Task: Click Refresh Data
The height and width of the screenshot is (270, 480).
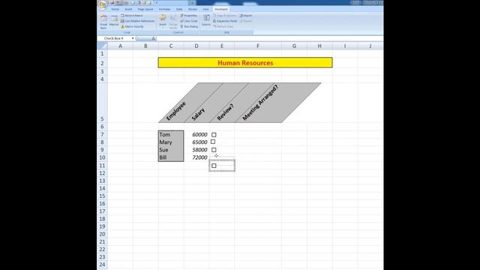Action: (223, 27)
